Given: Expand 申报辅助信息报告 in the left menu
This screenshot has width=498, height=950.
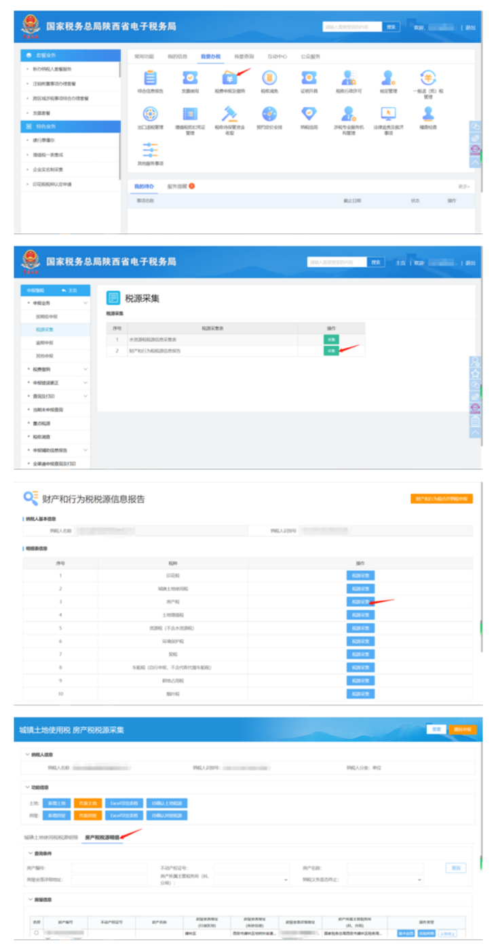Looking at the screenshot, I should 85,450.
